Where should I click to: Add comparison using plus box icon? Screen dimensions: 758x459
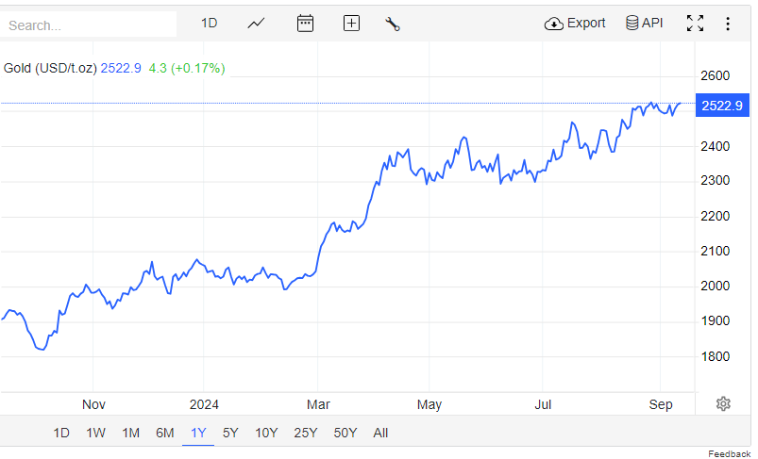pyautogui.click(x=351, y=24)
